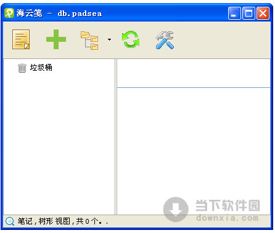Maximize the 海云笺 window
The width and height of the screenshot is (275, 233).
click(248, 14)
